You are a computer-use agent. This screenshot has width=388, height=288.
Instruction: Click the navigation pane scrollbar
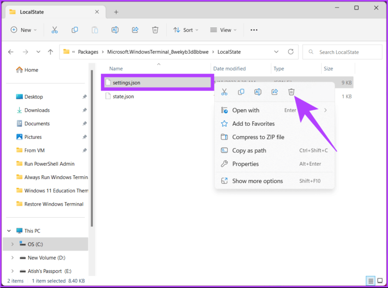(92, 149)
